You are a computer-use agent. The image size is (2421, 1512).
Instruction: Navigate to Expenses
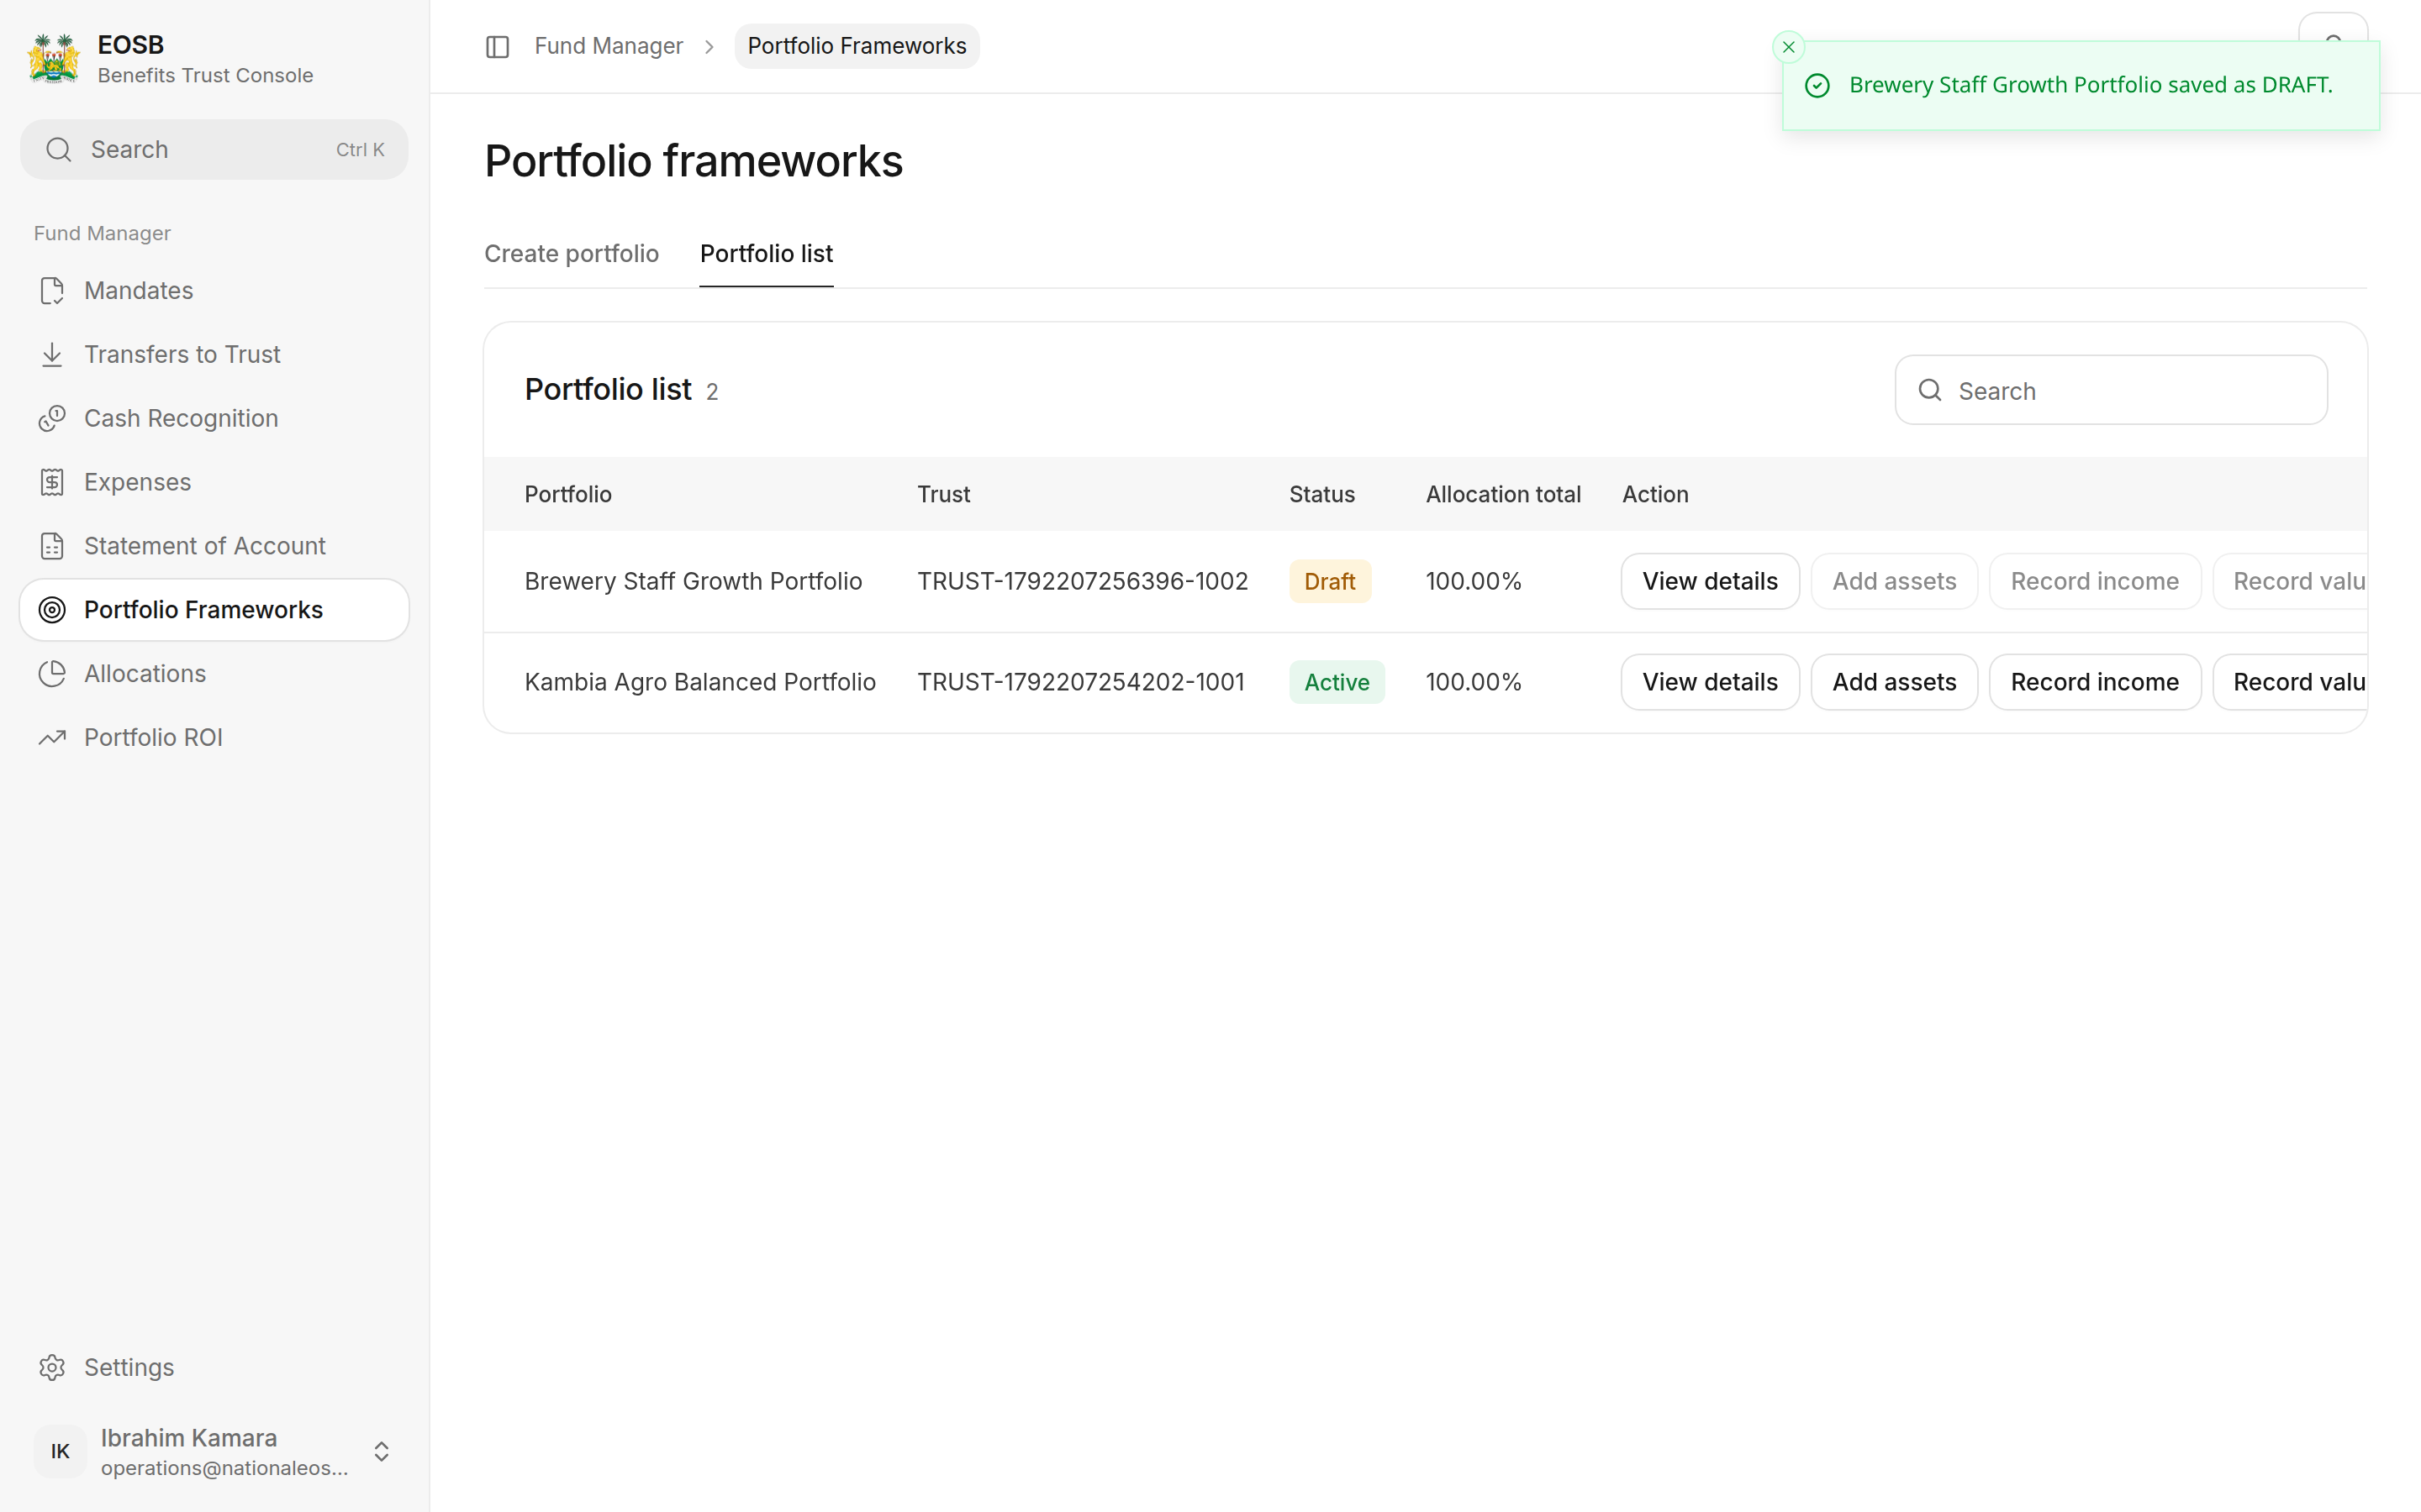point(214,482)
